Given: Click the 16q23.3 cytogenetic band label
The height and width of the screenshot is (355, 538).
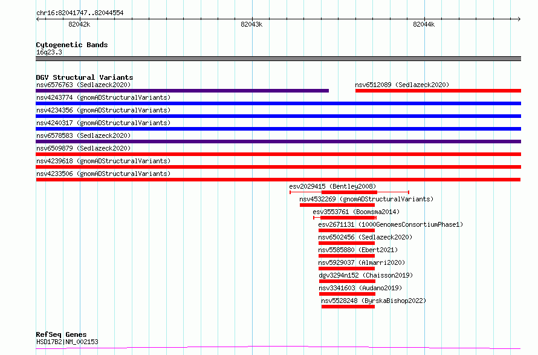Looking at the screenshot, I should (50, 52).
